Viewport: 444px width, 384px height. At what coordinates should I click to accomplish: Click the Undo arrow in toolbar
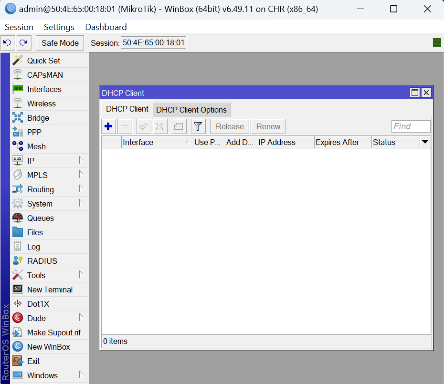click(x=8, y=43)
